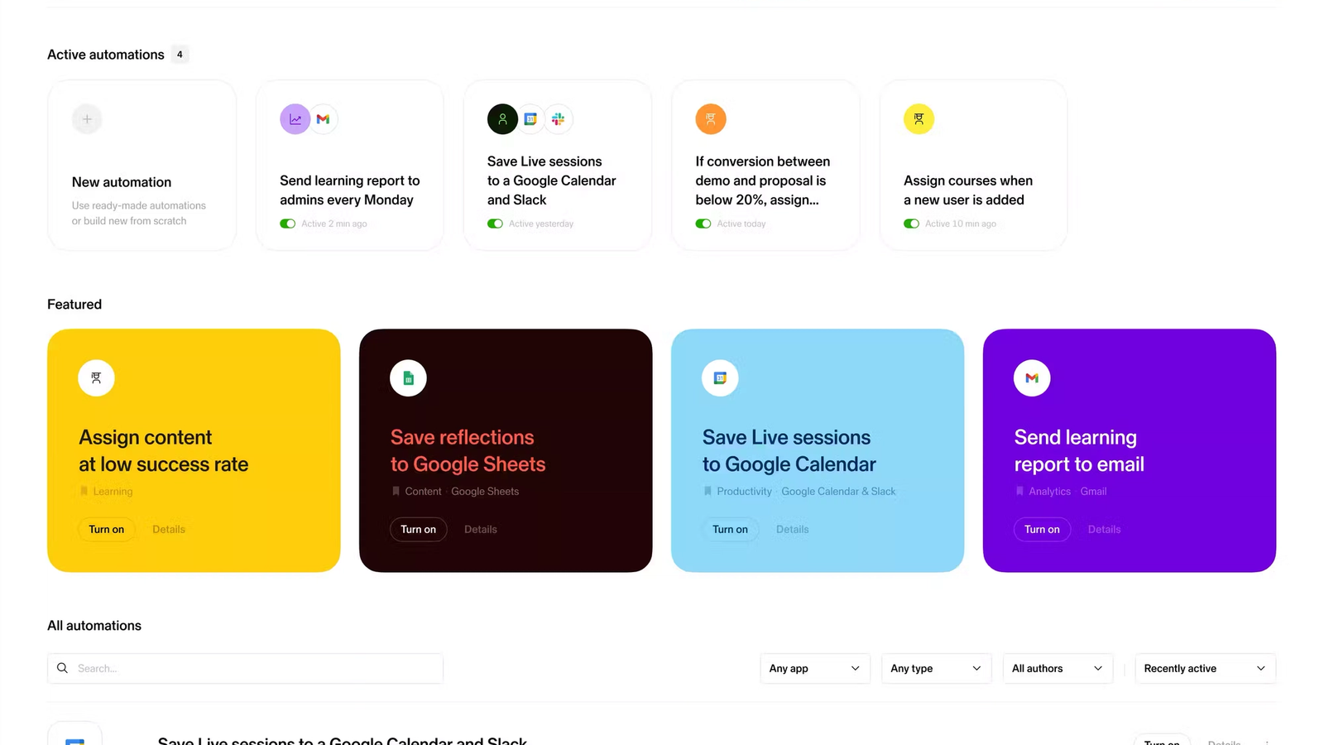Viewport: 1324px width, 745px height.
Task: Turn on the Send learning report to email automation
Action: pos(1043,530)
